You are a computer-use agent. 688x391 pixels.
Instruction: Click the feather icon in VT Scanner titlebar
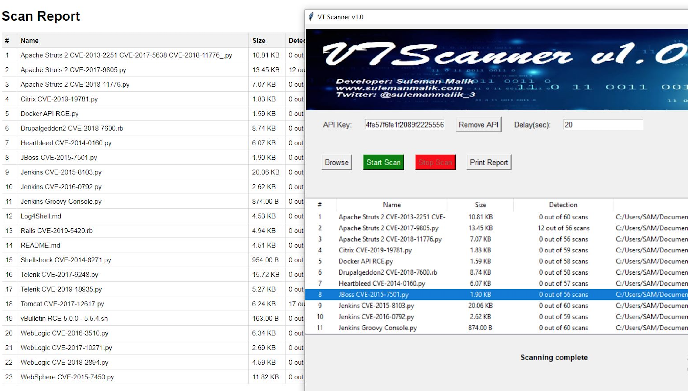click(311, 17)
